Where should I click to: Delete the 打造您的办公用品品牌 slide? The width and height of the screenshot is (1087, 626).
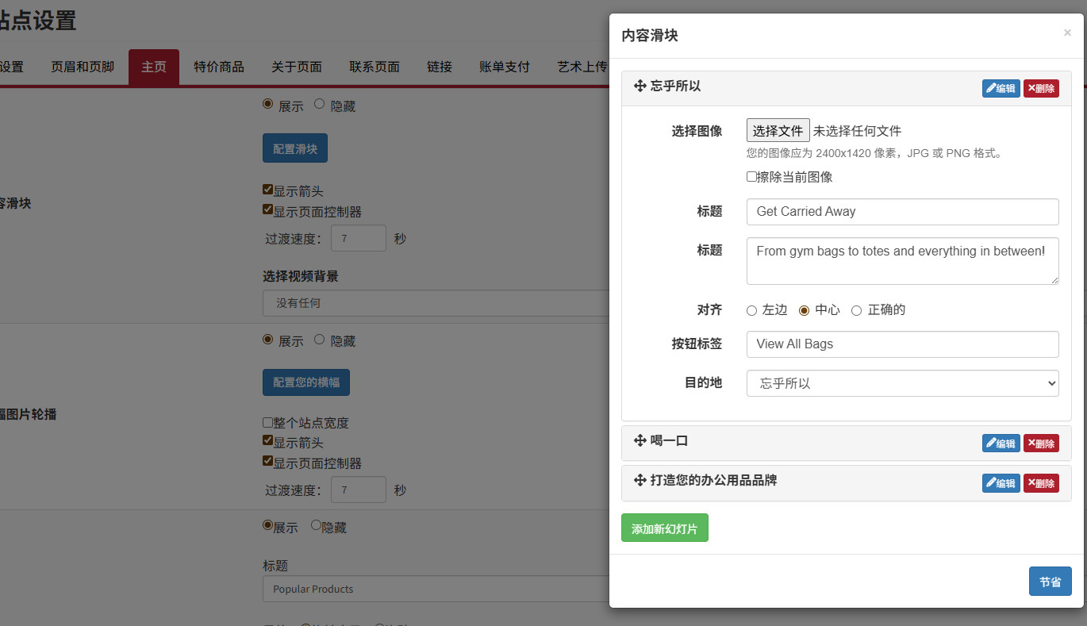tap(1041, 482)
